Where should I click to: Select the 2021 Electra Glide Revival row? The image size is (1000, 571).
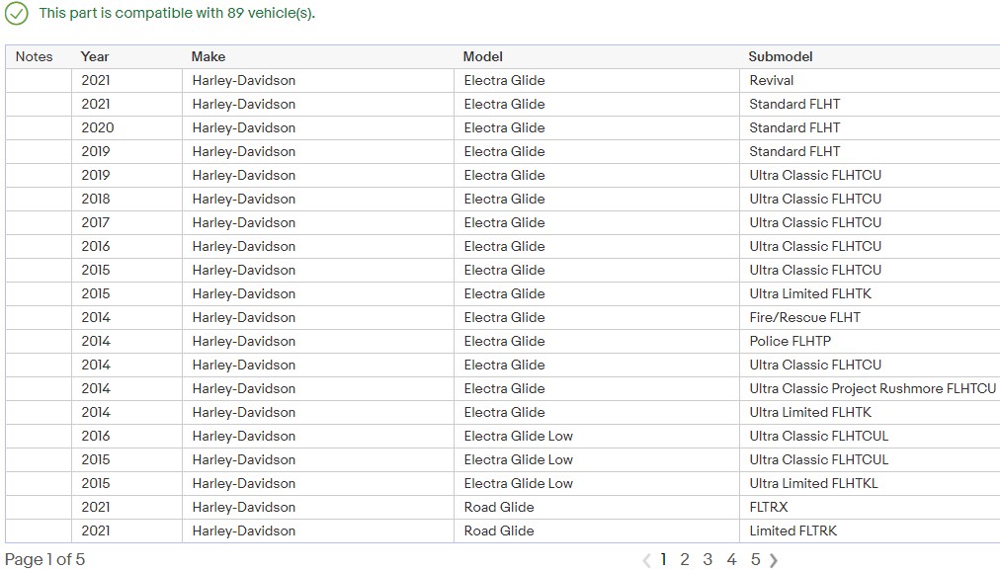tap(504, 80)
